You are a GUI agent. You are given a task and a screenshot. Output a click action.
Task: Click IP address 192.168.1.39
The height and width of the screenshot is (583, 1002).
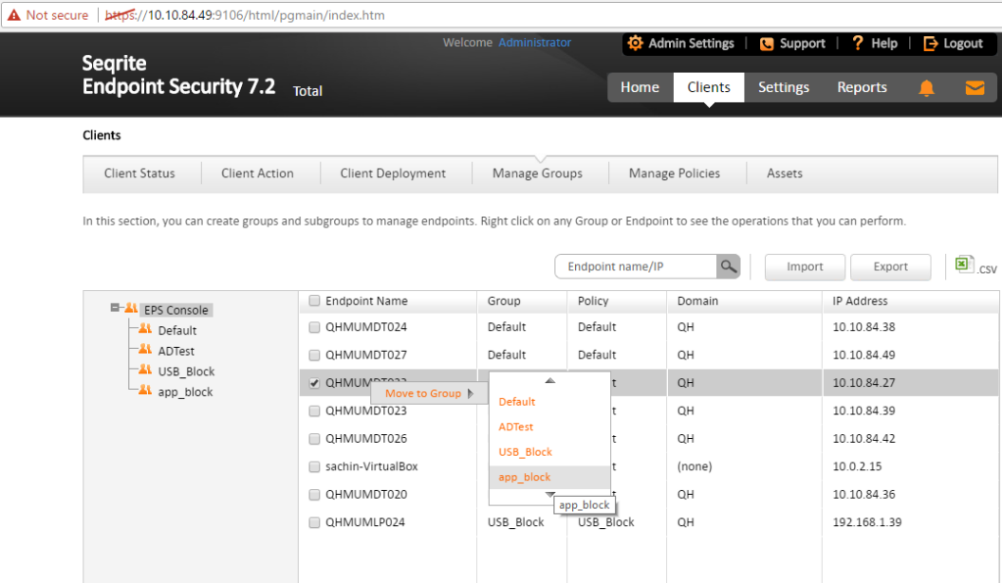[867, 522]
